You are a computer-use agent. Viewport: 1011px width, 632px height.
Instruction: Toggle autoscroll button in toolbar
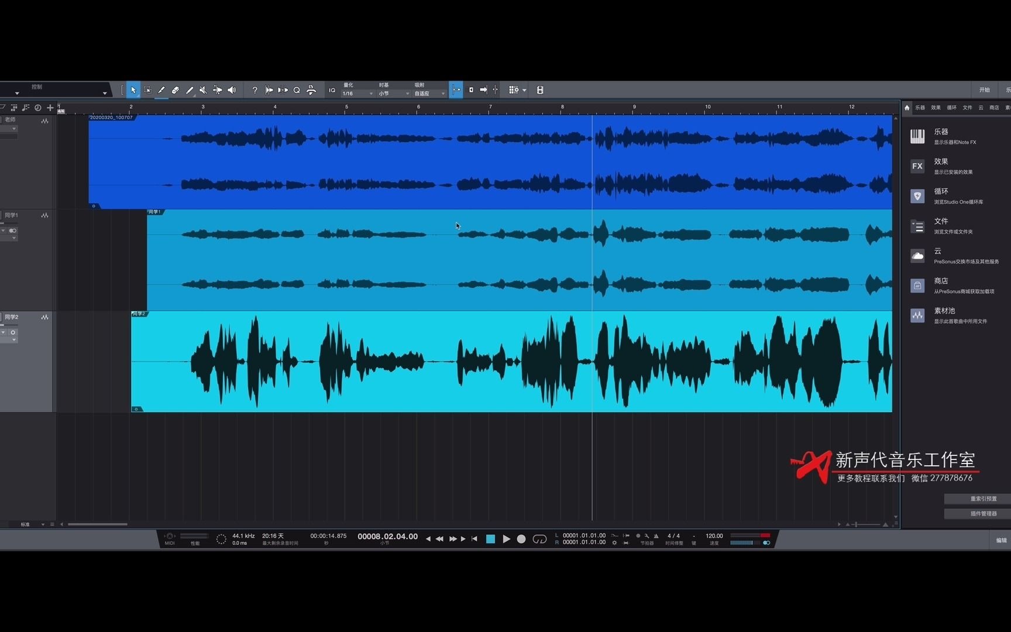471,90
